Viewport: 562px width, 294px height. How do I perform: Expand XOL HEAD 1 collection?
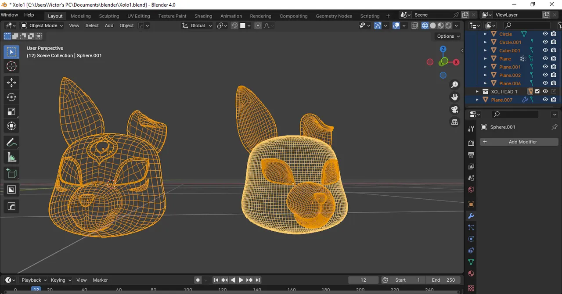pyautogui.click(x=477, y=92)
